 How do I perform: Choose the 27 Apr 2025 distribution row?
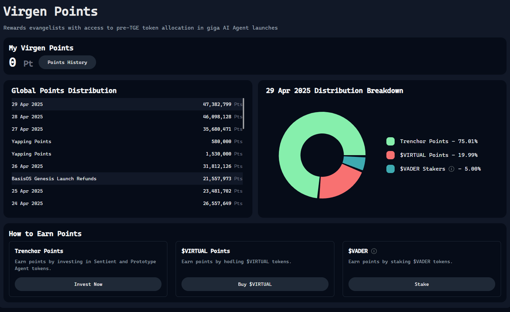pos(127,129)
